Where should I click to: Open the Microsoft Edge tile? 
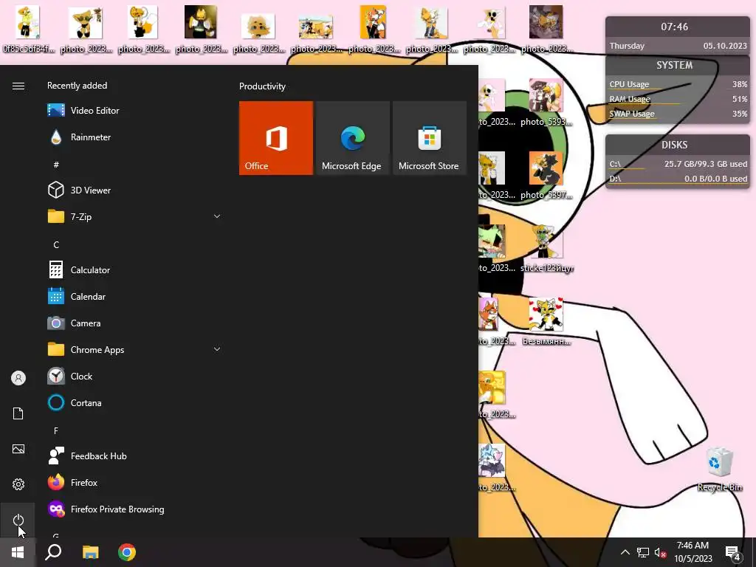pyautogui.click(x=352, y=138)
